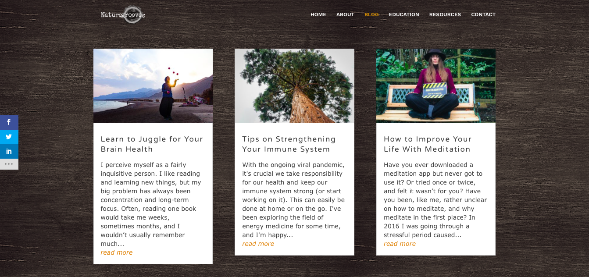
Task: Go to the Contact page
Action: click(483, 14)
